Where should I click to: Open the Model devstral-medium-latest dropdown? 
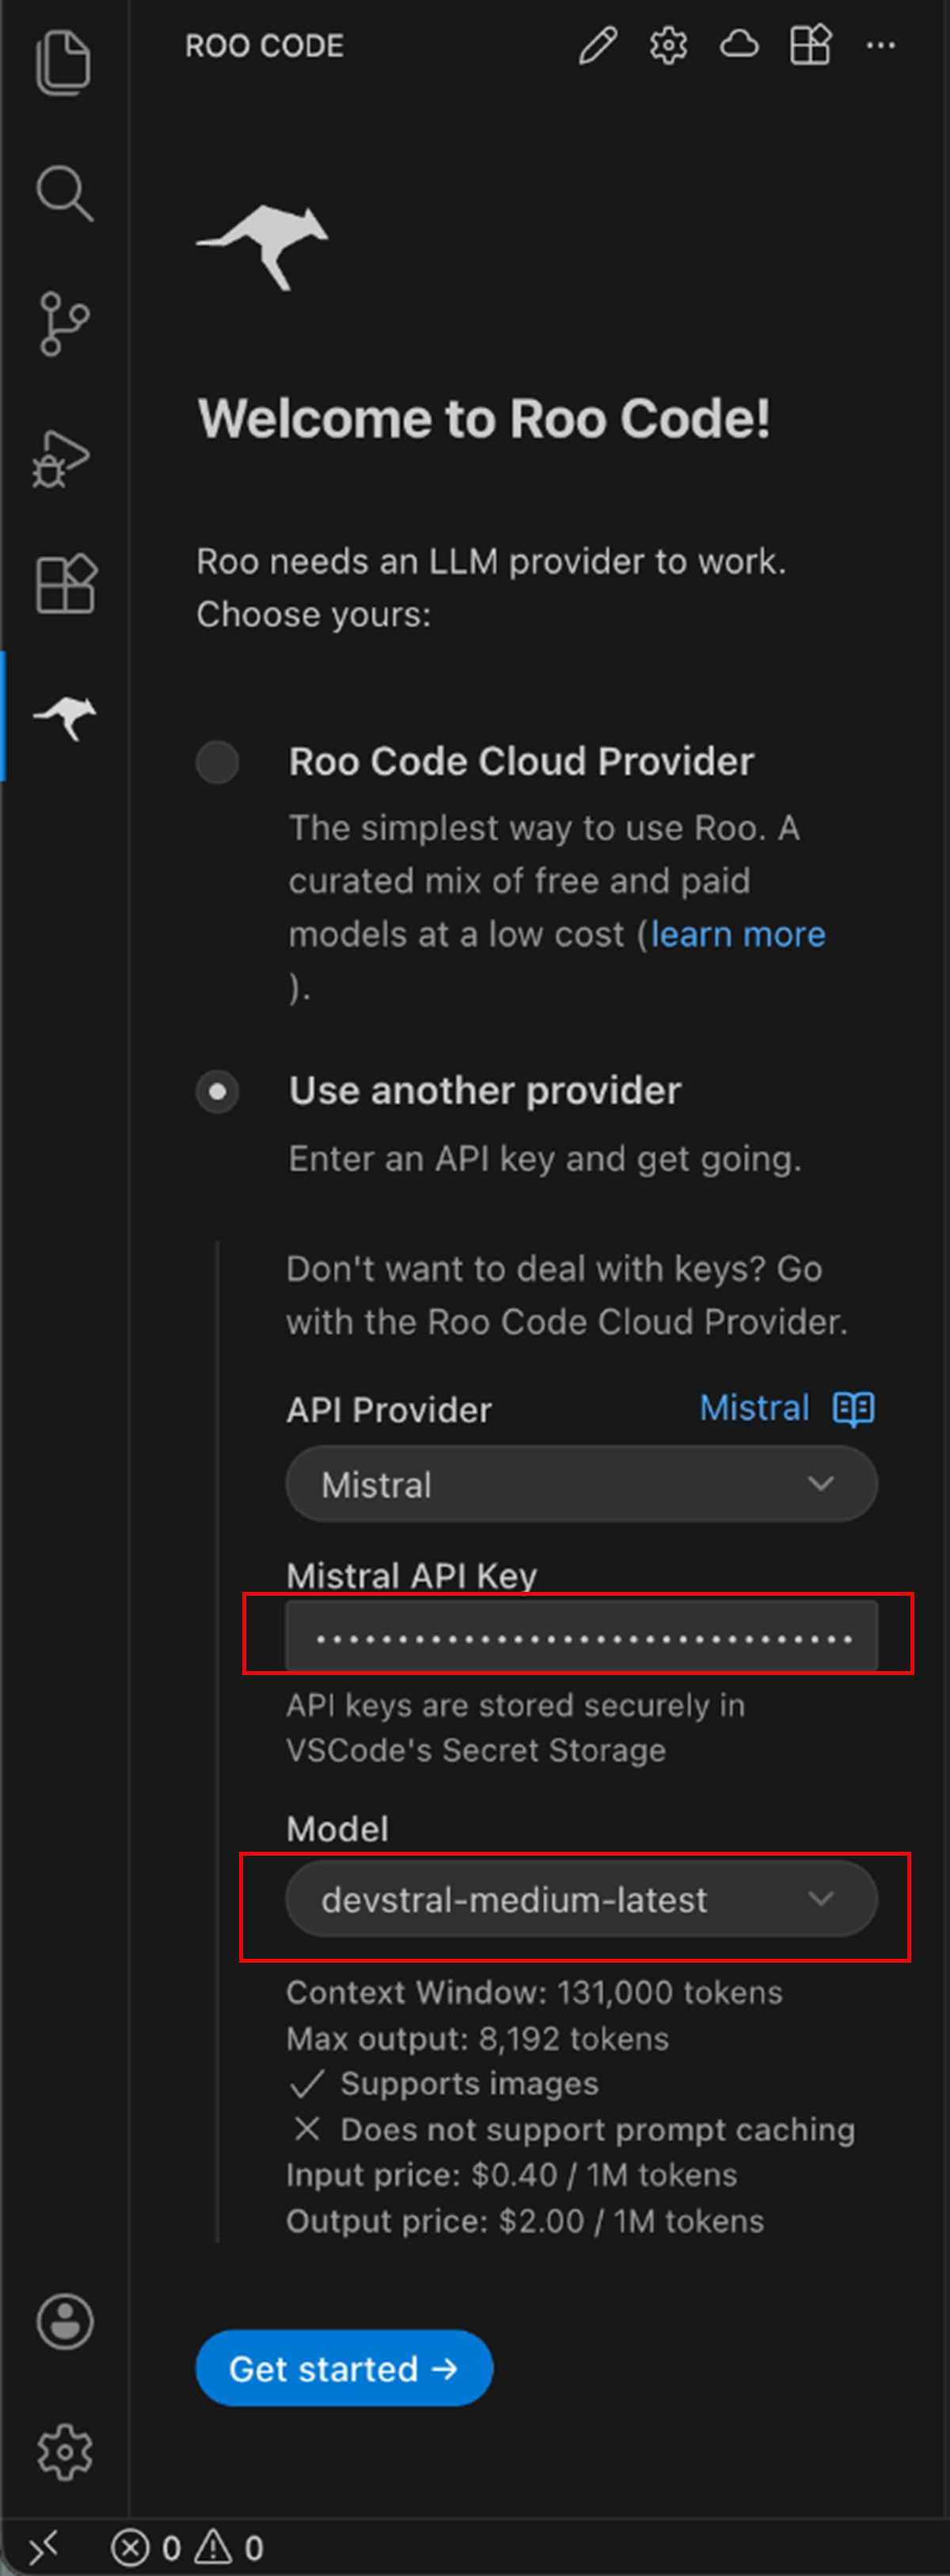tap(581, 1899)
